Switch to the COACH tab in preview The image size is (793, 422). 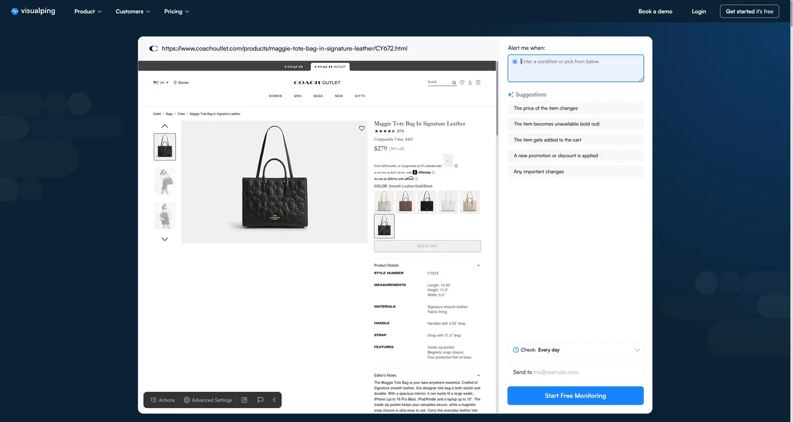293,66
